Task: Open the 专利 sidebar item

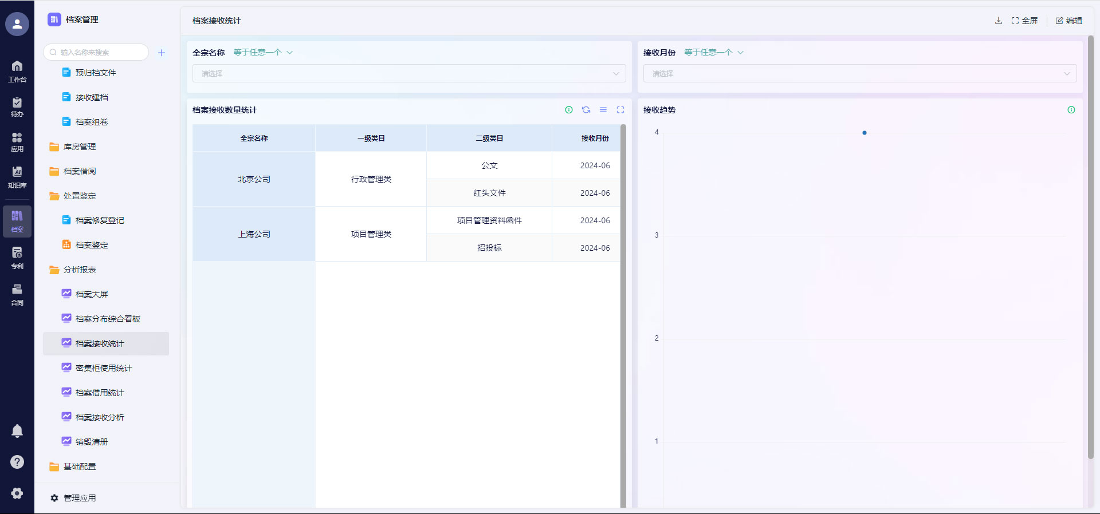Action: click(17, 258)
